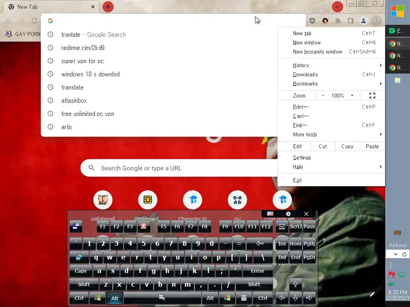Enter fullscreen via zoom row icon

click(372, 96)
